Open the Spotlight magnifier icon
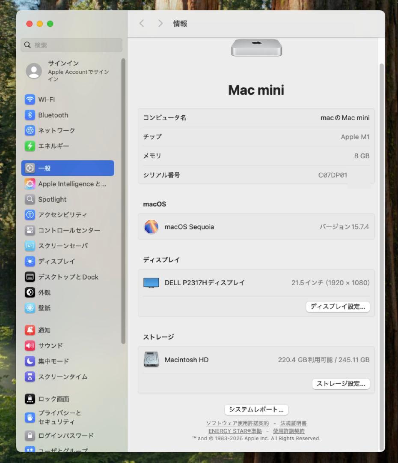Image resolution: width=398 pixels, height=463 pixels. click(30, 199)
